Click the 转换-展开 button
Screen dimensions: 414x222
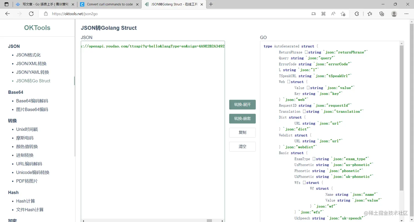coord(242,105)
